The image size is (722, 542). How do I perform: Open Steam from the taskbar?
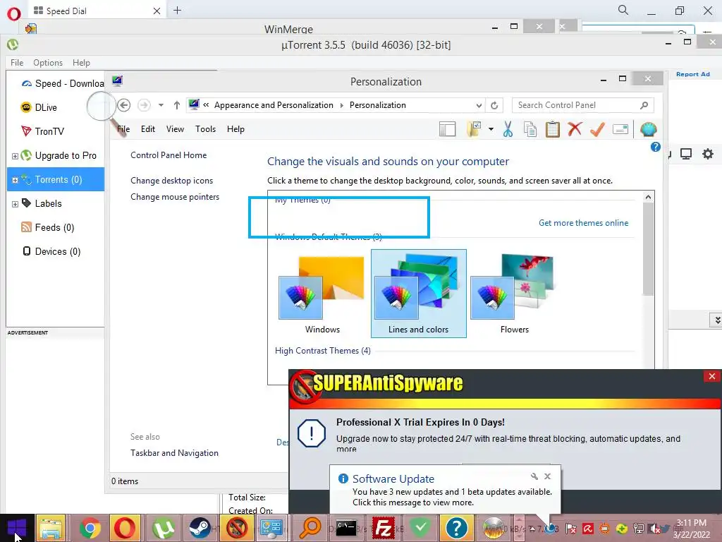(200, 528)
